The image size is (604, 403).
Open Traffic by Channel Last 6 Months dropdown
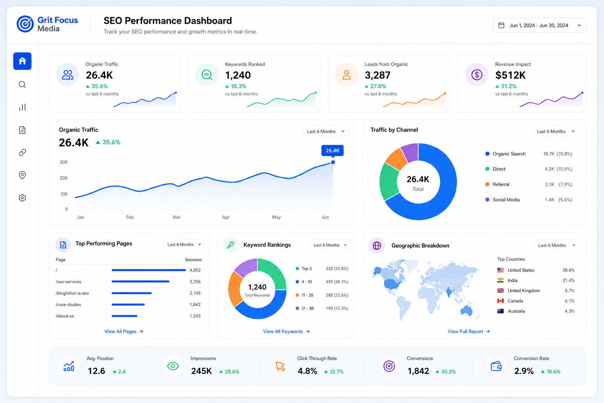tap(556, 131)
